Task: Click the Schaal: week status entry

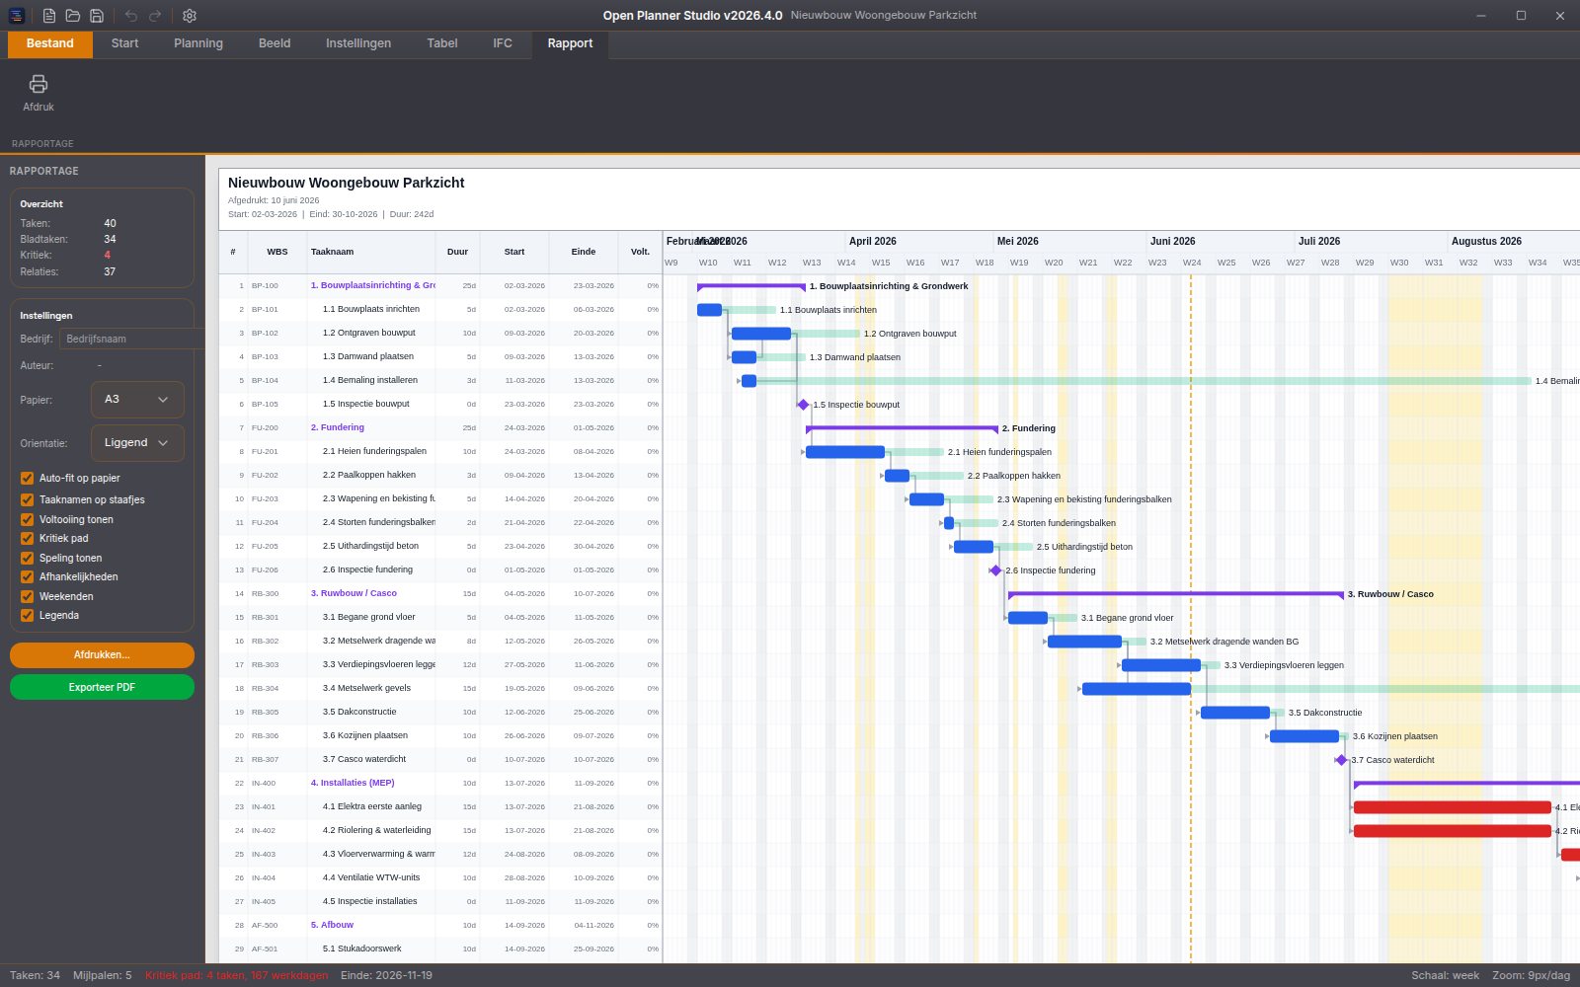Action: pyautogui.click(x=1445, y=975)
